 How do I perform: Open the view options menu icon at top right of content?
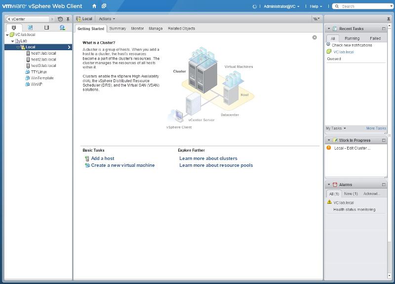pyautogui.click(x=316, y=19)
